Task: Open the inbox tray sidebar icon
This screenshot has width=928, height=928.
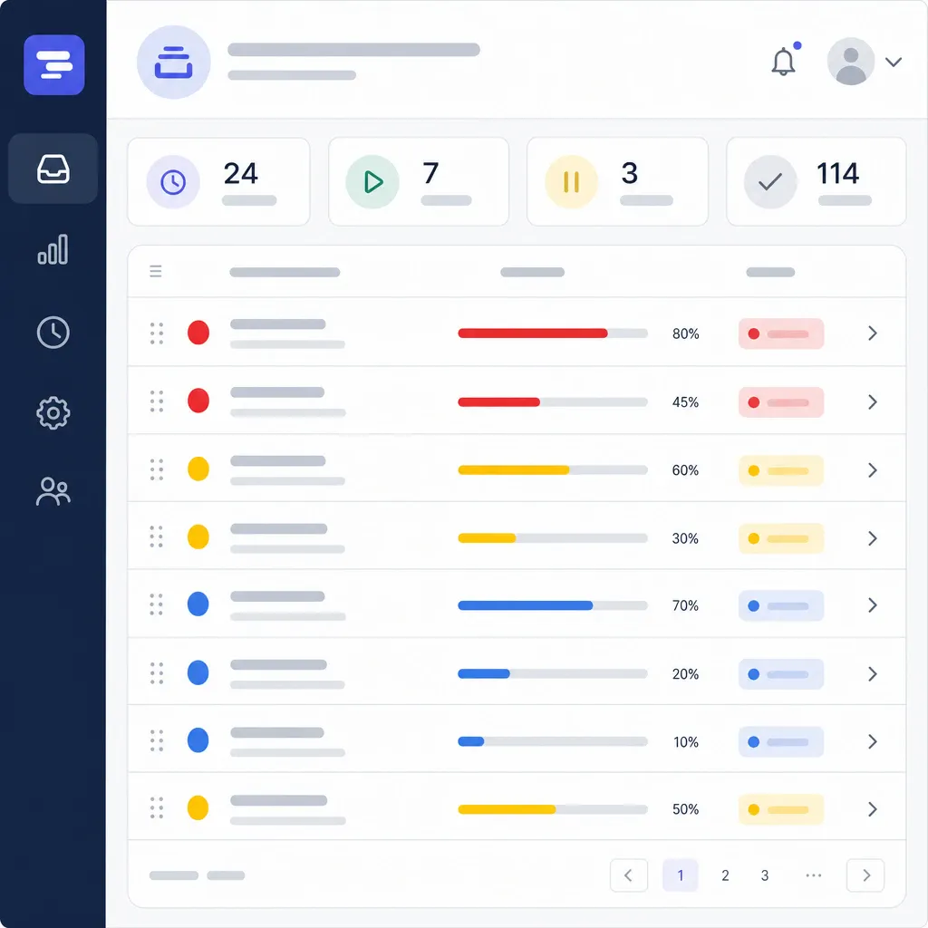Action: pyautogui.click(x=53, y=169)
